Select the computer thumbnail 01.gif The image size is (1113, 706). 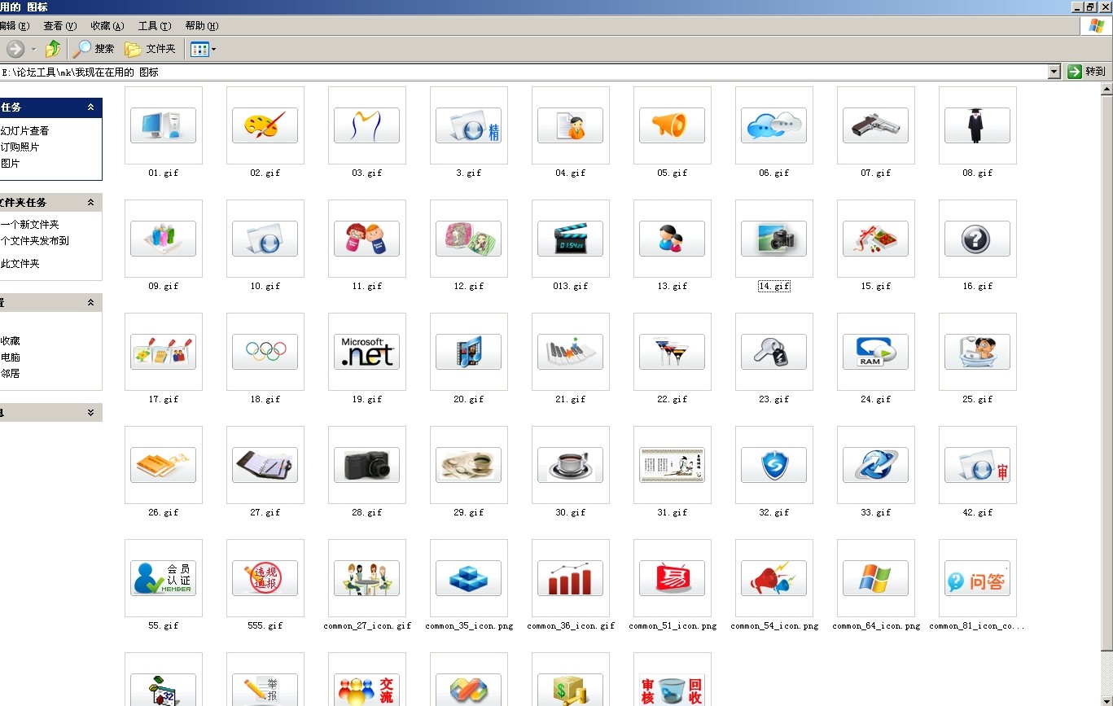pyautogui.click(x=164, y=125)
